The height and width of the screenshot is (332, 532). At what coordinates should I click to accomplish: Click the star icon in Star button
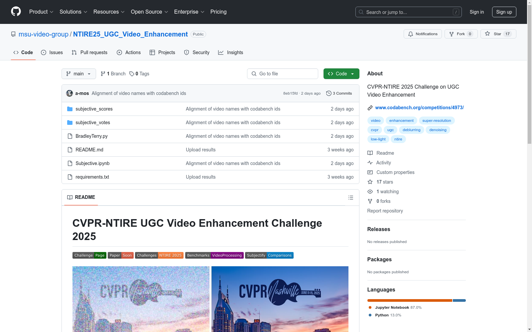(487, 34)
